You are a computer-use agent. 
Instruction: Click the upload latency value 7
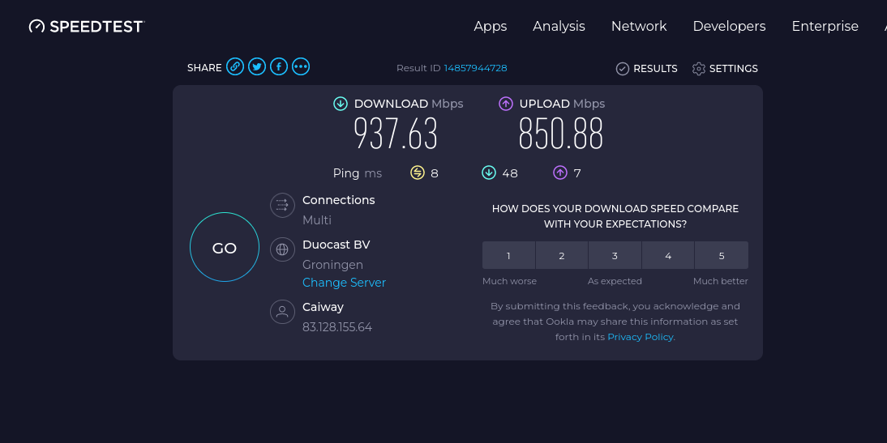[x=577, y=173]
